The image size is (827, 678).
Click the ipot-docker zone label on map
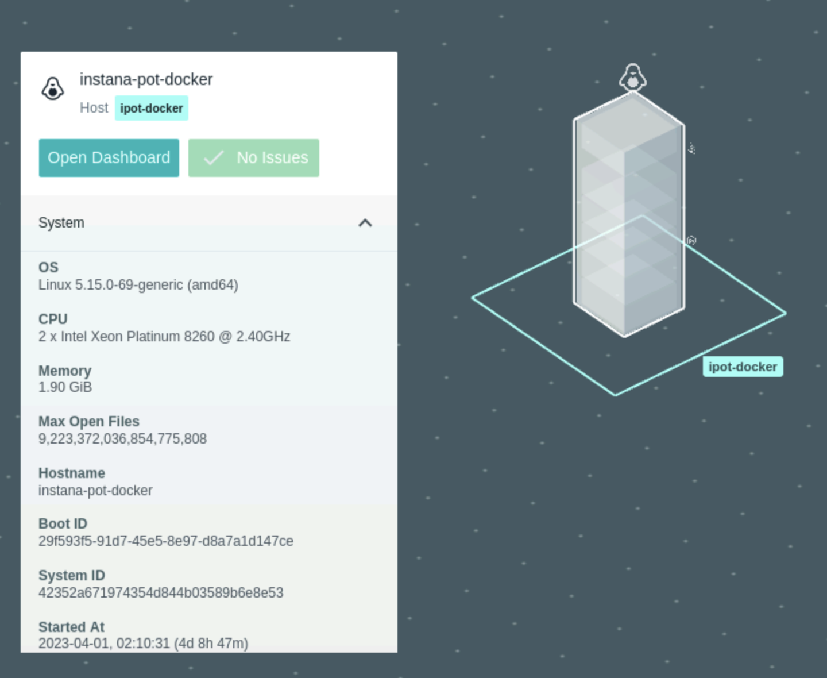743,367
